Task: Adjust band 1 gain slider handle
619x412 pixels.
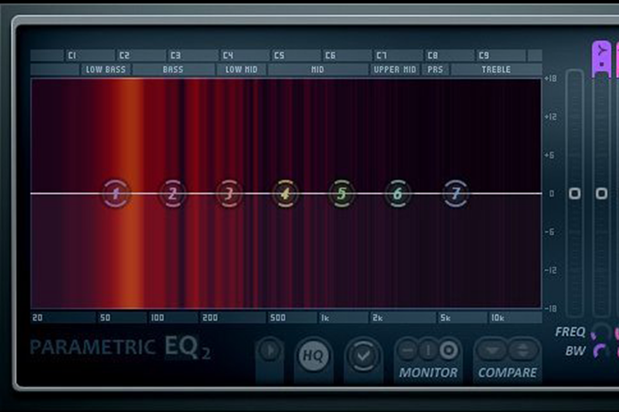Action: 601,193
